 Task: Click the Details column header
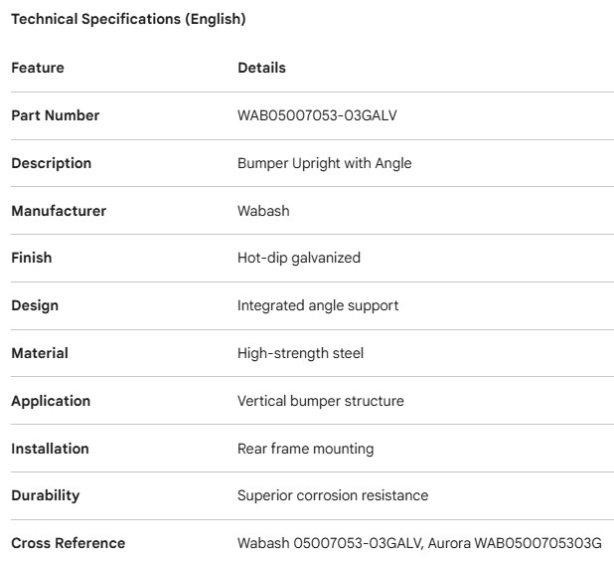click(x=261, y=68)
